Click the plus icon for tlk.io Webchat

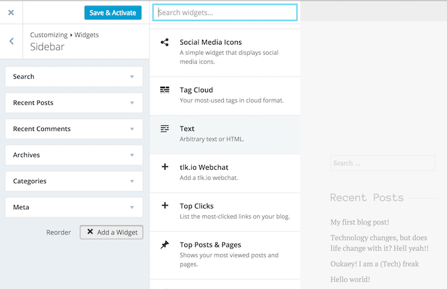click(x=164, y=167)
